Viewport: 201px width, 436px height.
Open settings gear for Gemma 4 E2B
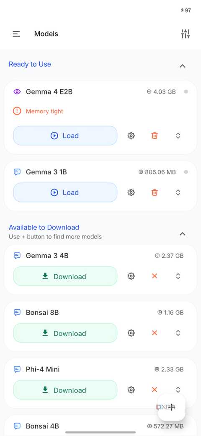tap(131, 136)
